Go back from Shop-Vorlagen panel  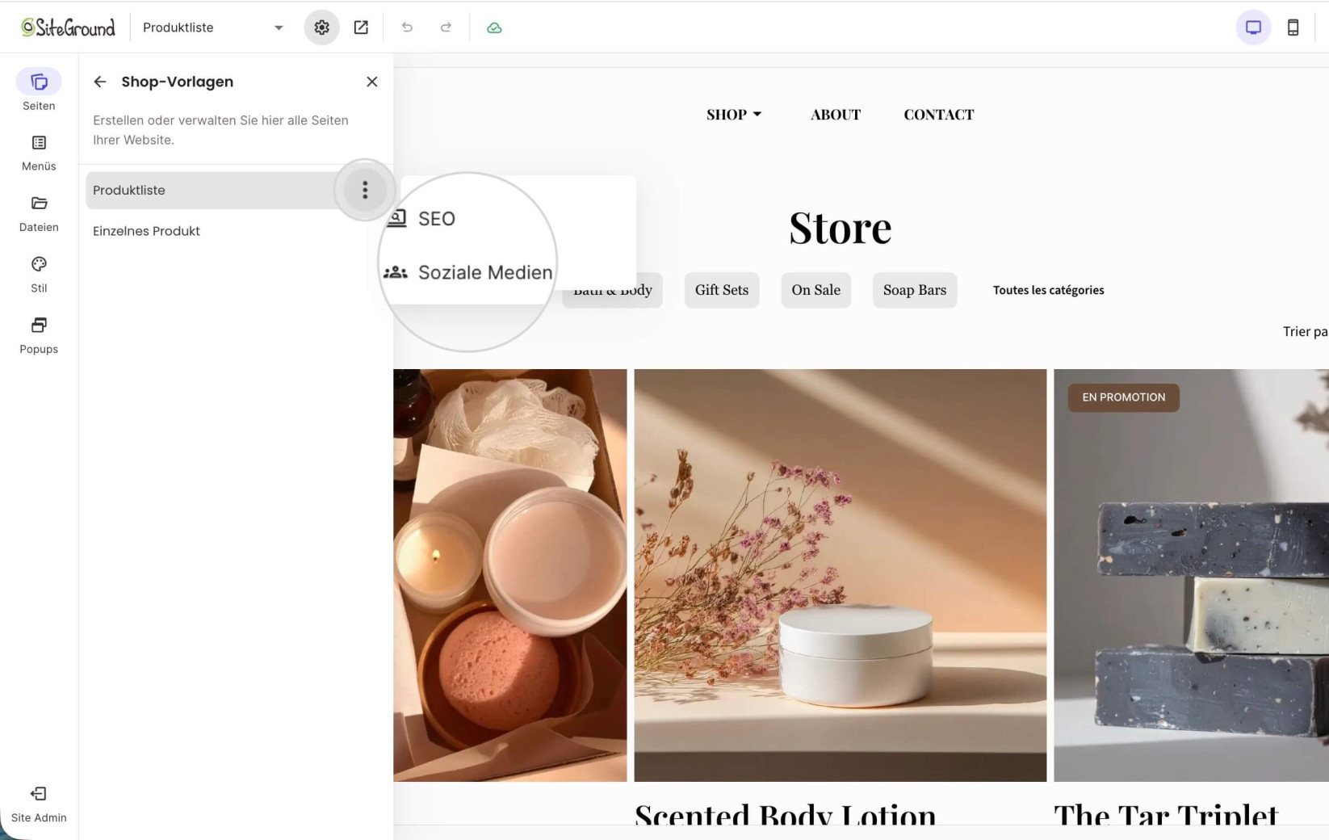(100, 82)
